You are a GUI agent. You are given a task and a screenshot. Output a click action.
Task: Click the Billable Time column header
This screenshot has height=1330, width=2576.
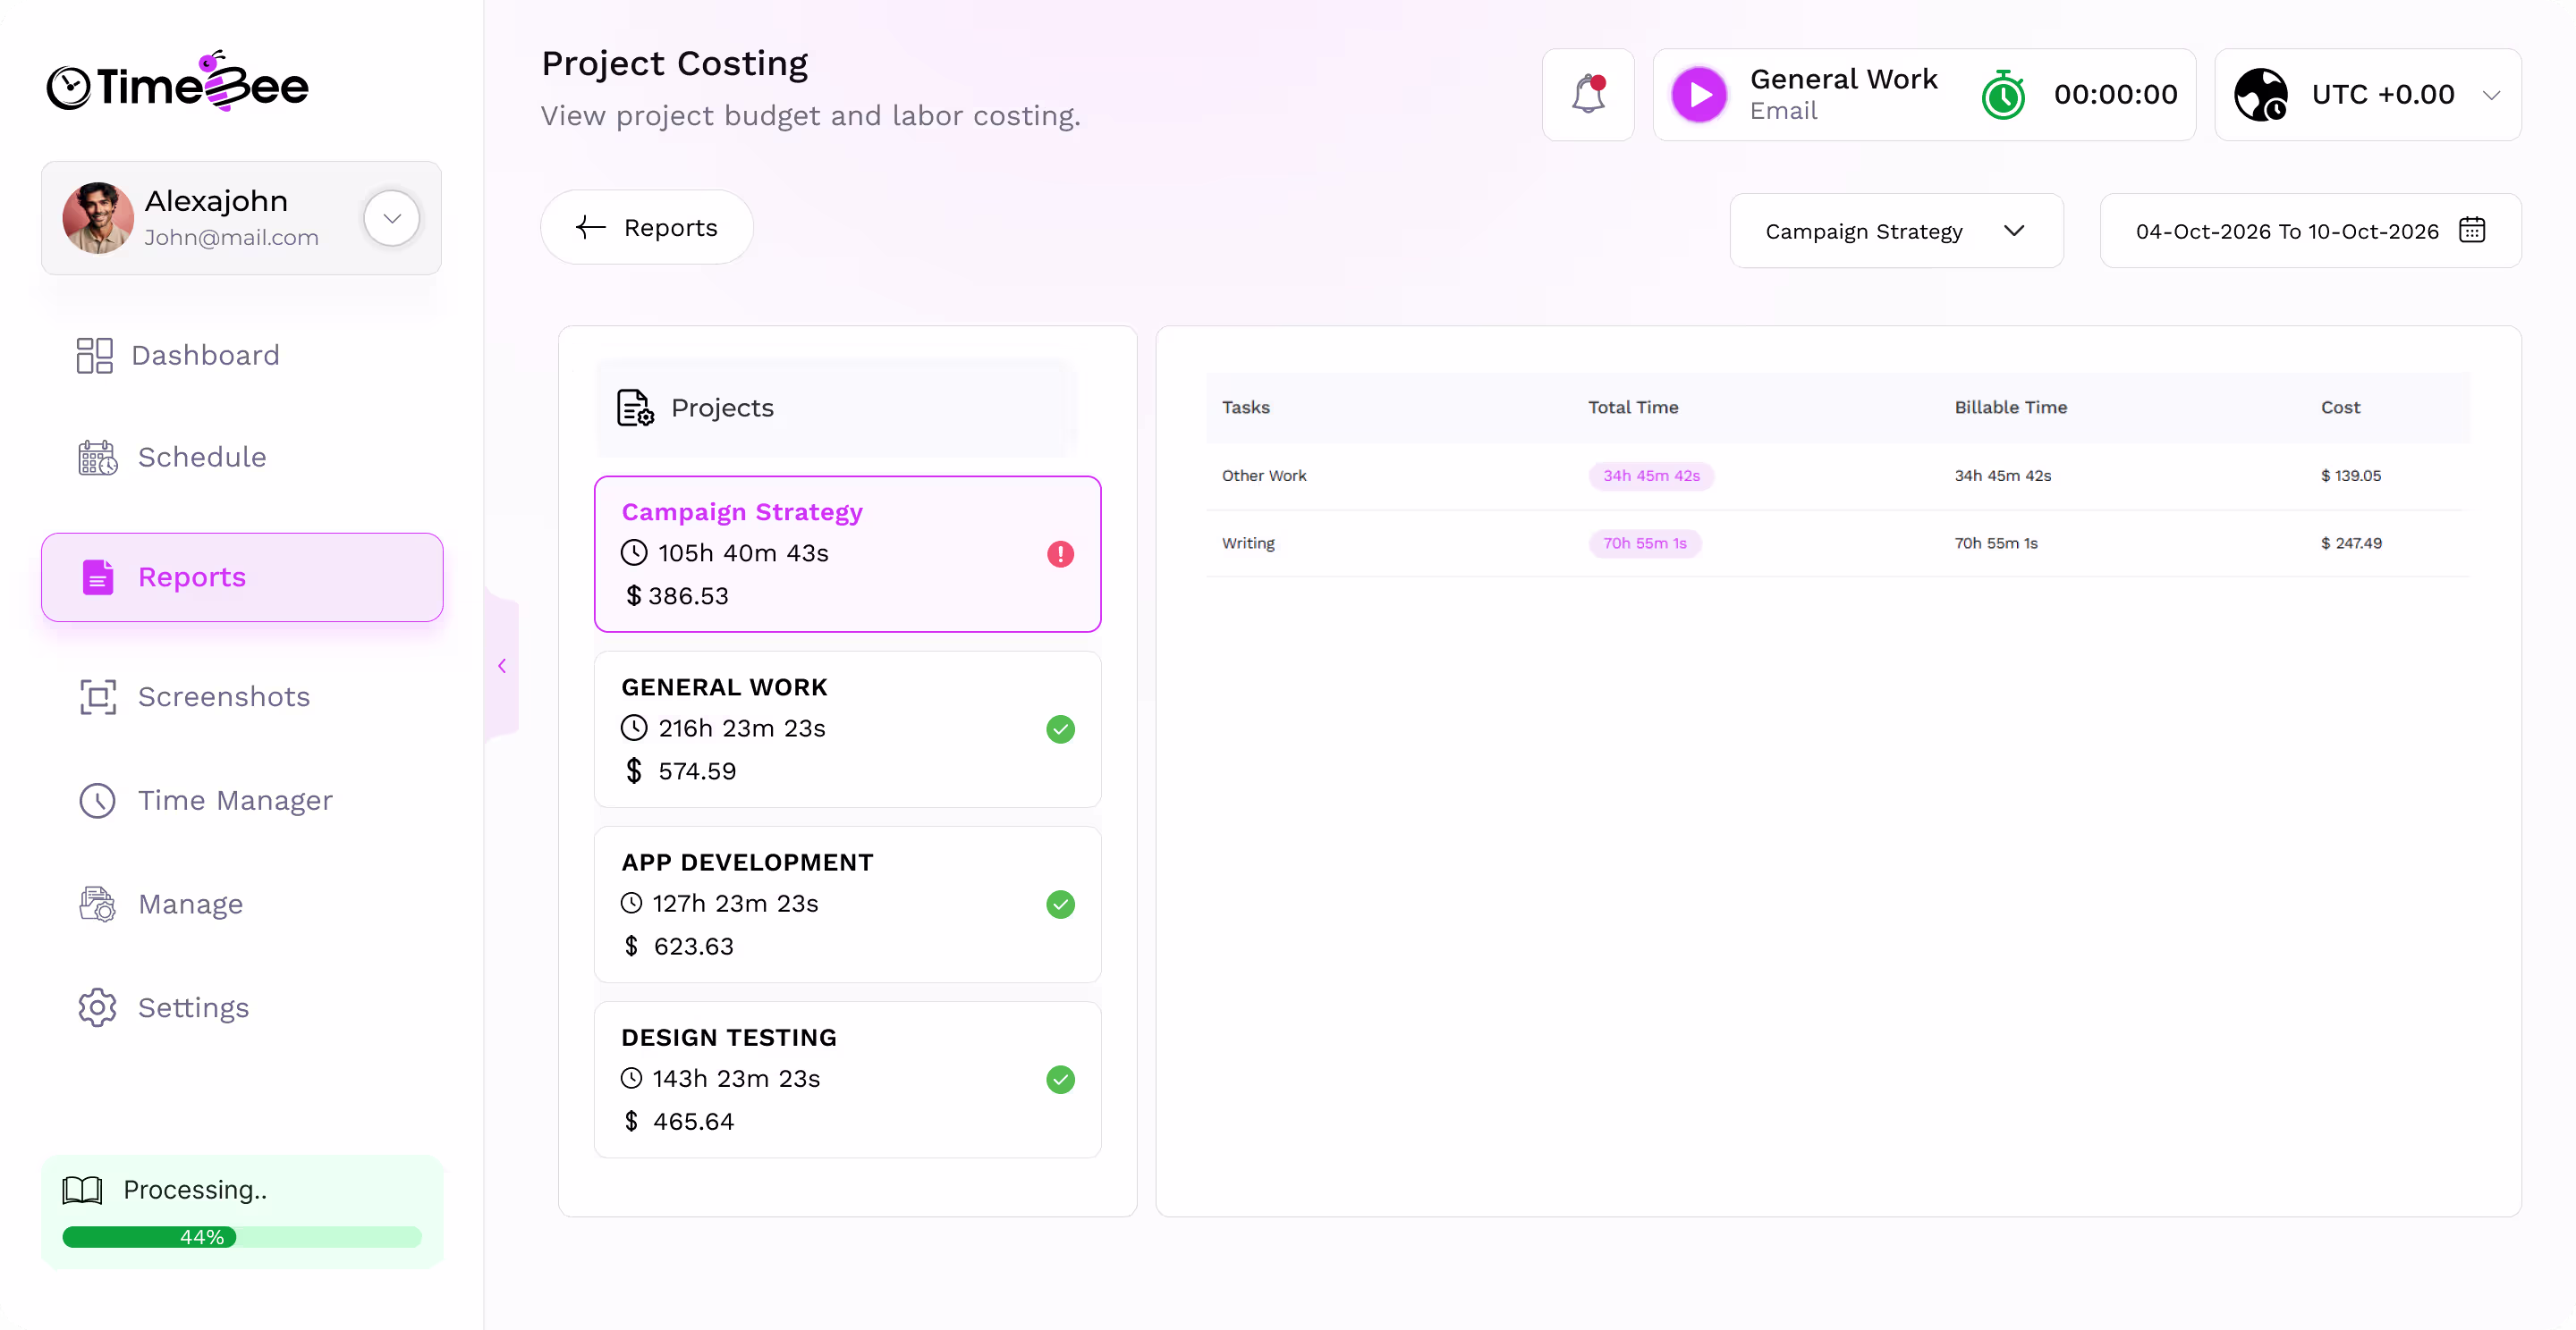[2010, 407]
